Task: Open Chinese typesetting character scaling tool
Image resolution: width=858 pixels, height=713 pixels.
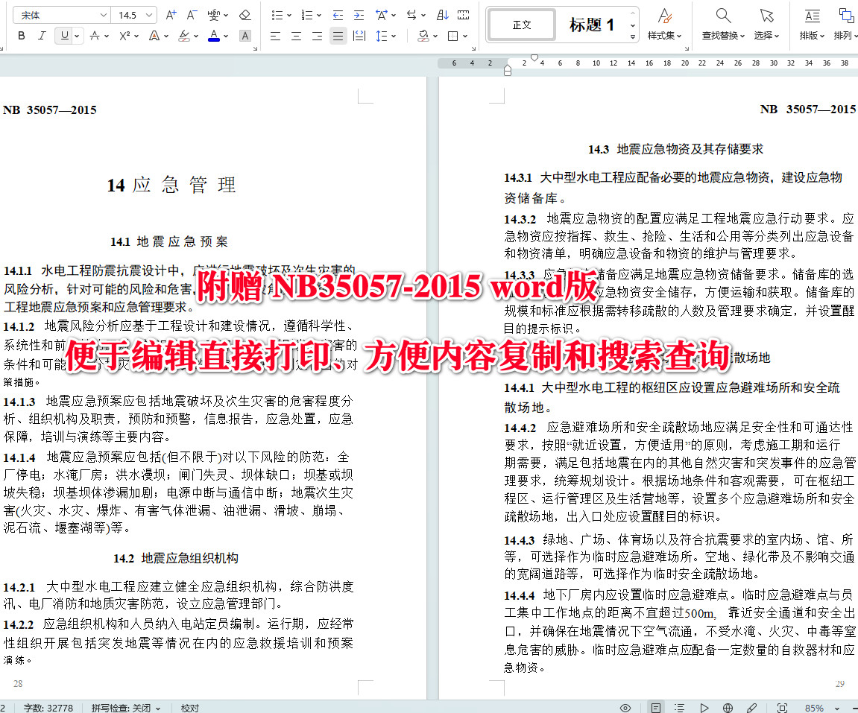Action: (382, 16)
